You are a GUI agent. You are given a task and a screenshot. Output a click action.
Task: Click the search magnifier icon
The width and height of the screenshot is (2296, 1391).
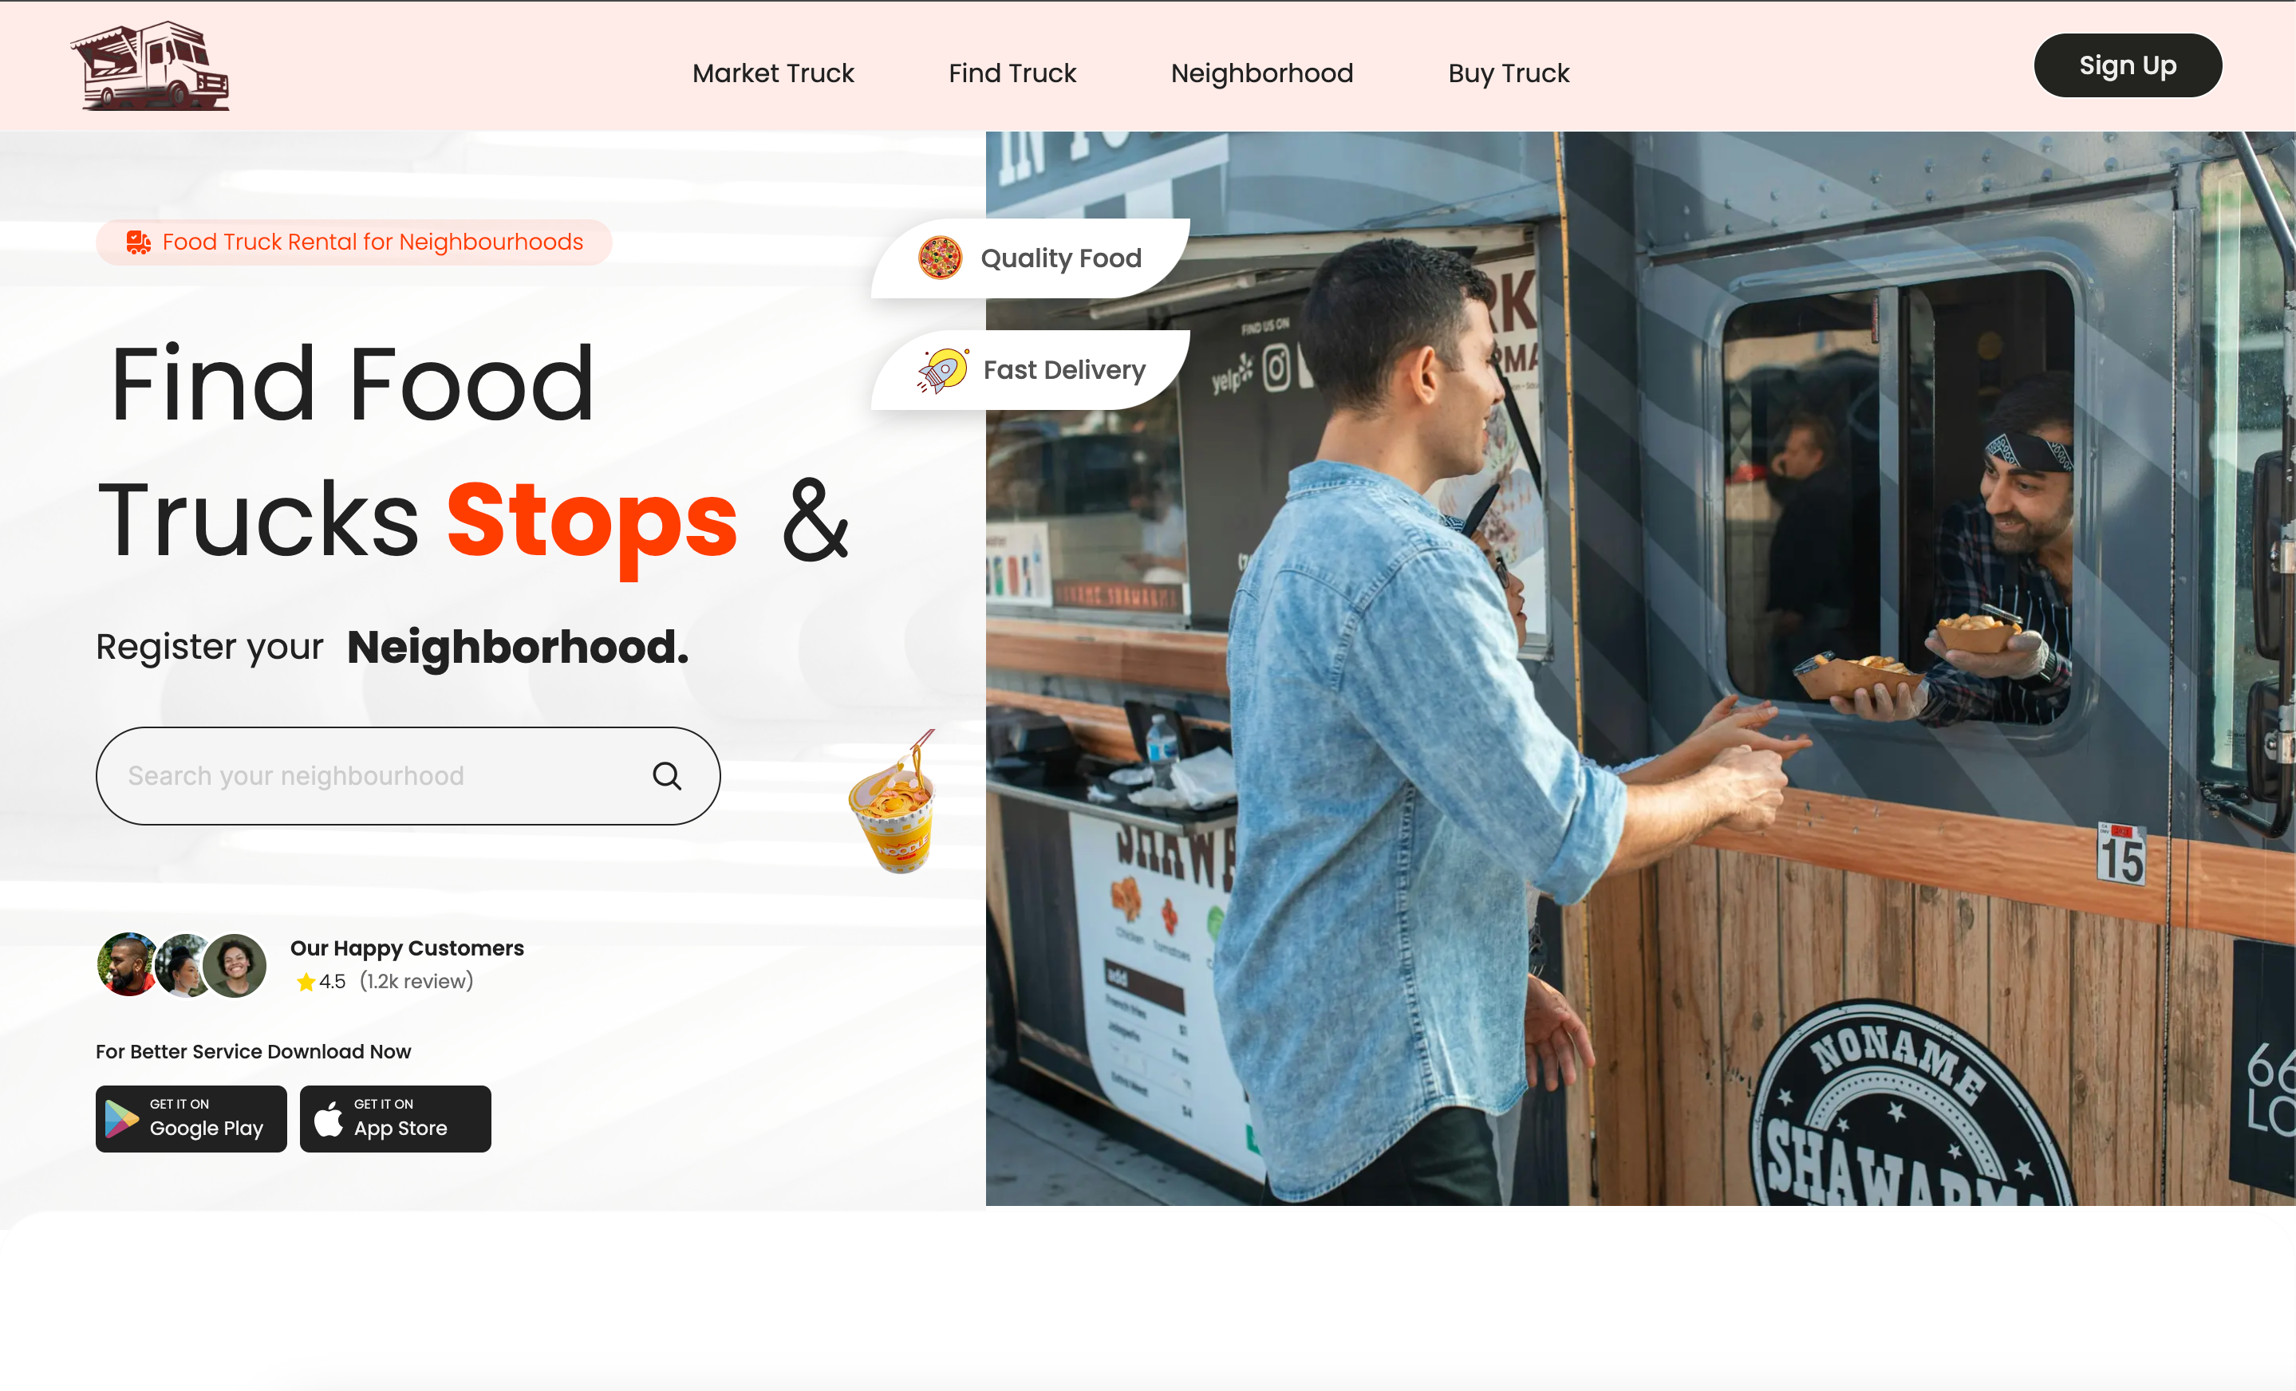[666, 775]
